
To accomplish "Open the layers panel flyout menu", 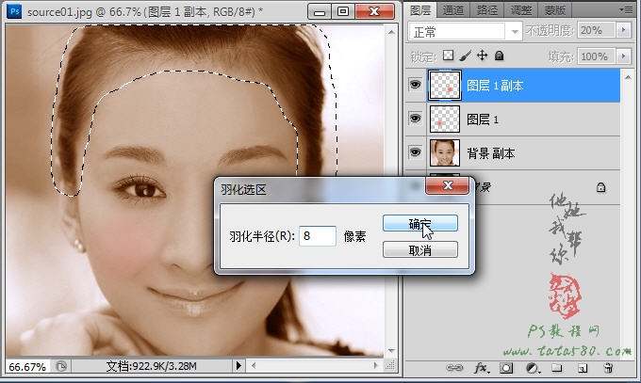I will [627, 9].
